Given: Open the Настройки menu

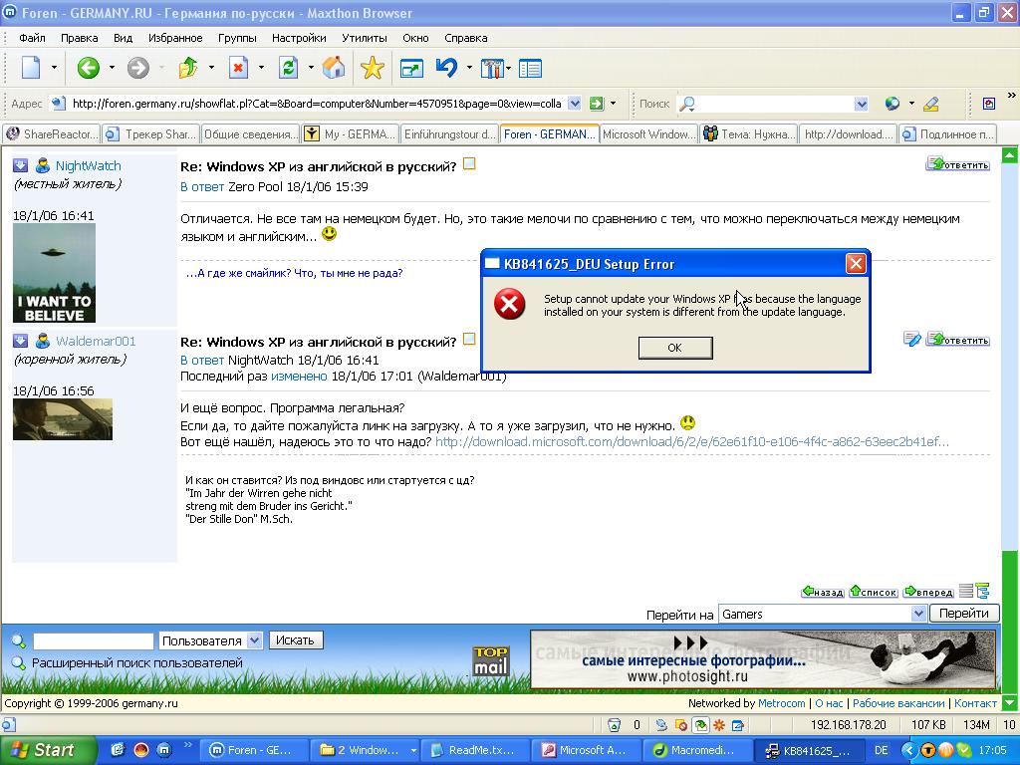Looking at the screenshot, I should [x=299, y=38].
